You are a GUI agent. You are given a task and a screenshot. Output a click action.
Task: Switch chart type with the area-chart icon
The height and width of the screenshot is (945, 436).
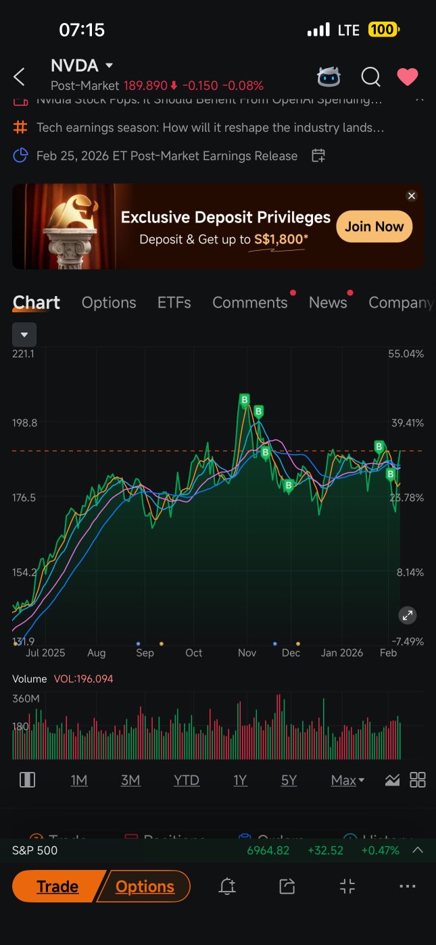click(x=392, y=780)
